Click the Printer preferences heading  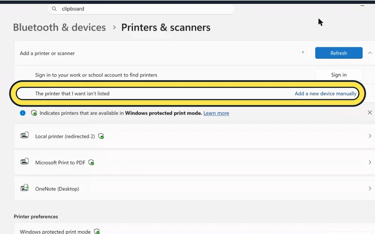pos(36,216)
